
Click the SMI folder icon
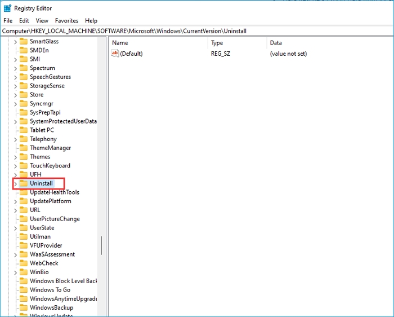click(x=24, y=59)
